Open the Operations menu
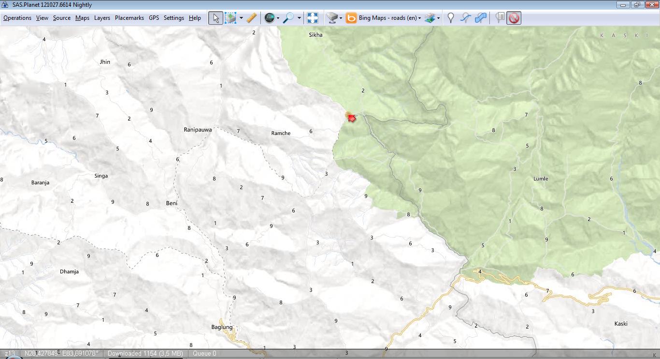Viewport: 660px width, 359px height. coord(17,18)
